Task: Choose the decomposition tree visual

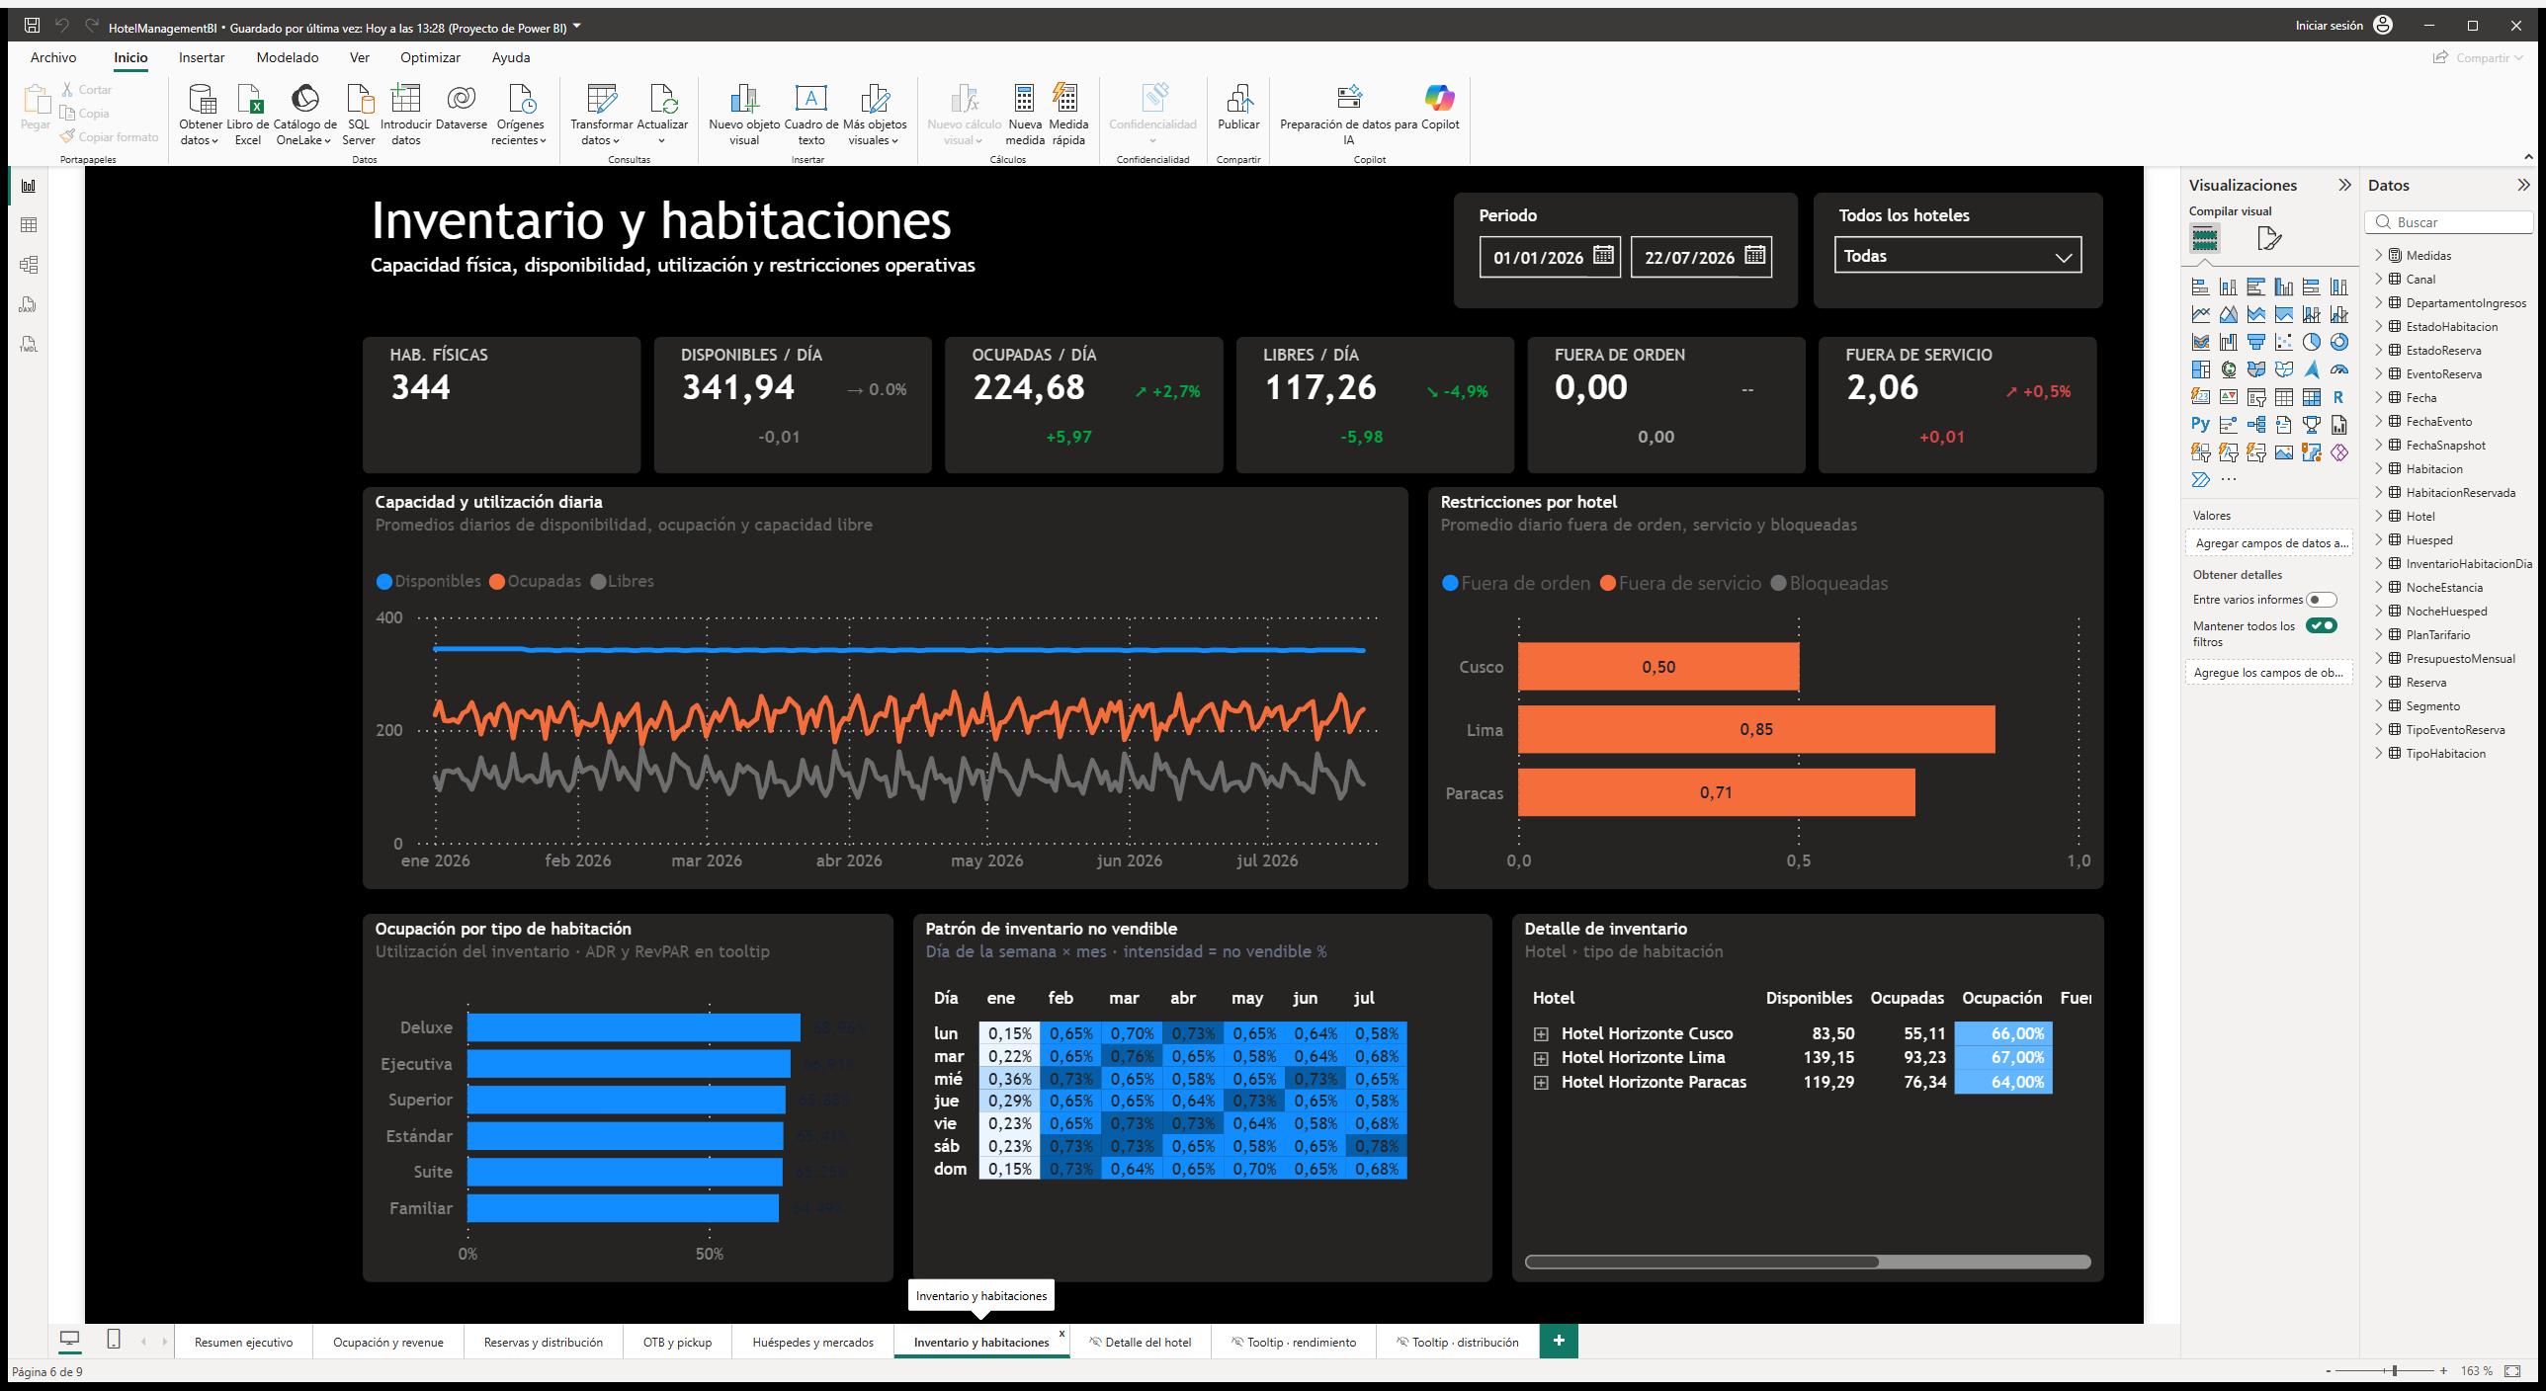Action: click(x=2255, y=425)
